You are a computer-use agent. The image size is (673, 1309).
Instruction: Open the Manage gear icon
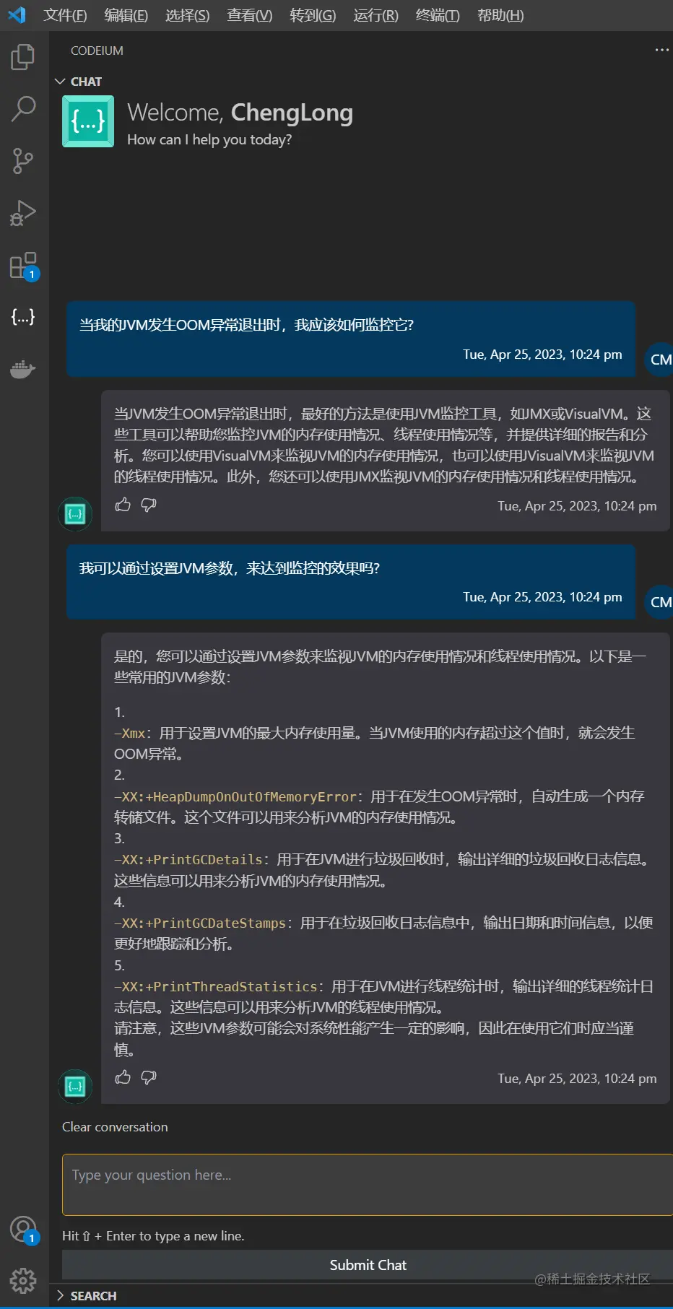pos(23,1280)
